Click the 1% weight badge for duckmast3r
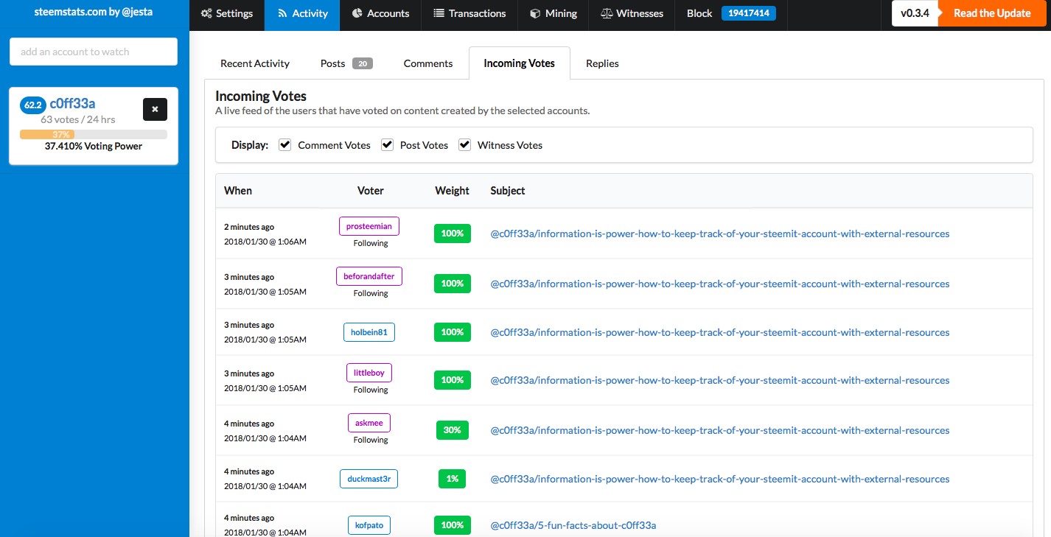This screenshot has height=537, width=1051. pos(453,479)
